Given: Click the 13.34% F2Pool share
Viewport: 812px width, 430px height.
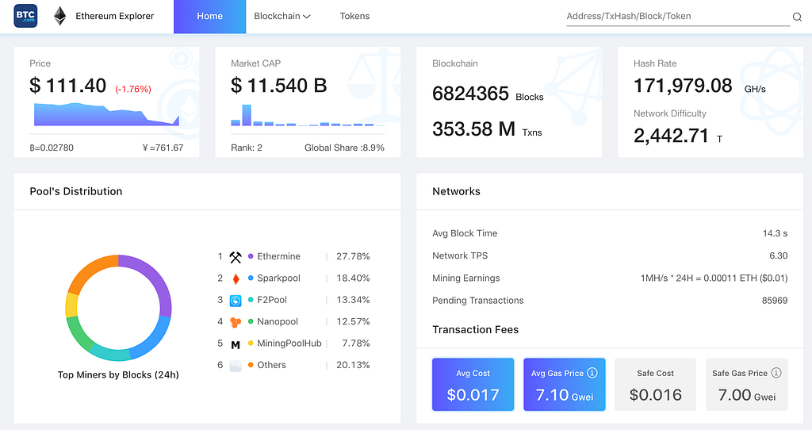Looking at the screenshot, I should [x=353, y=300].
